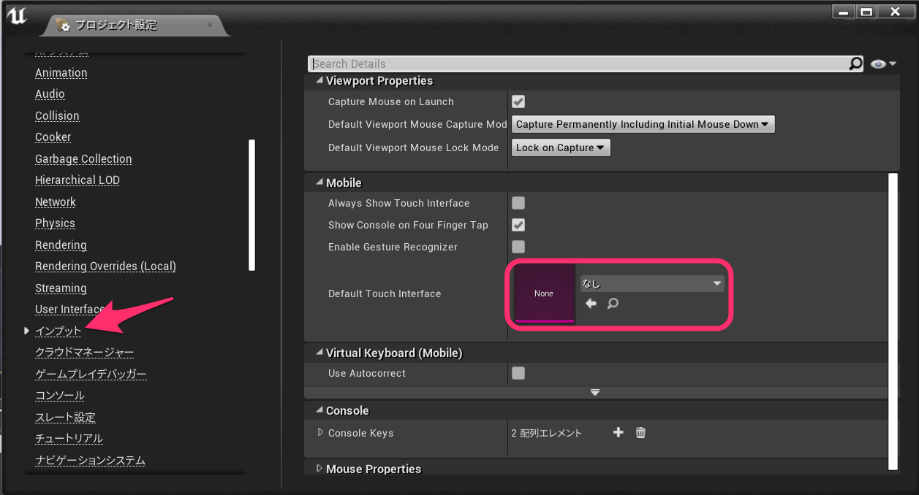Enable Always Show Touch Interface
919x495 pixels.
[x=518, y=203]
